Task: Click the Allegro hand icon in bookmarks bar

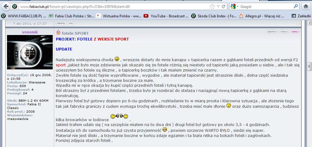Action: tap(241, 16)
